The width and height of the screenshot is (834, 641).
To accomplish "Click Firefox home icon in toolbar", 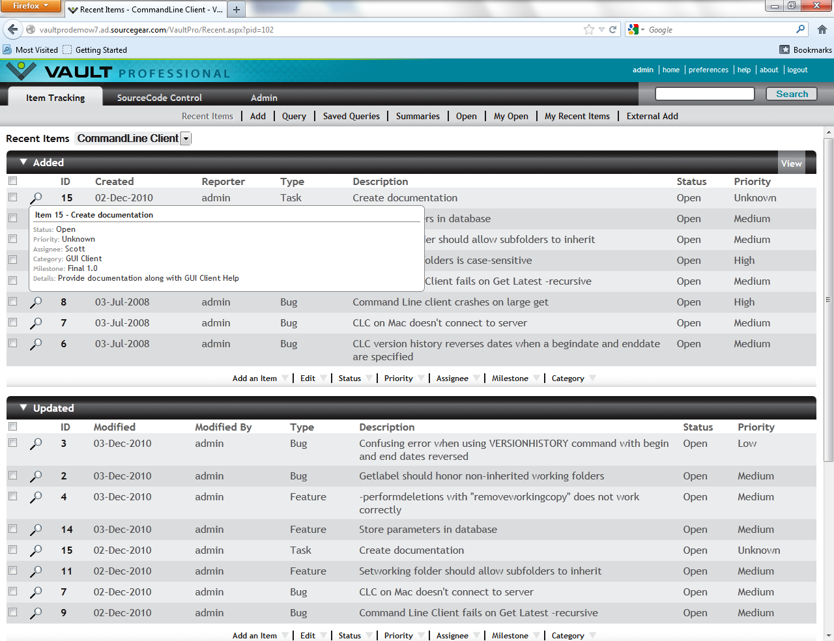I will (x=822, y=29).
